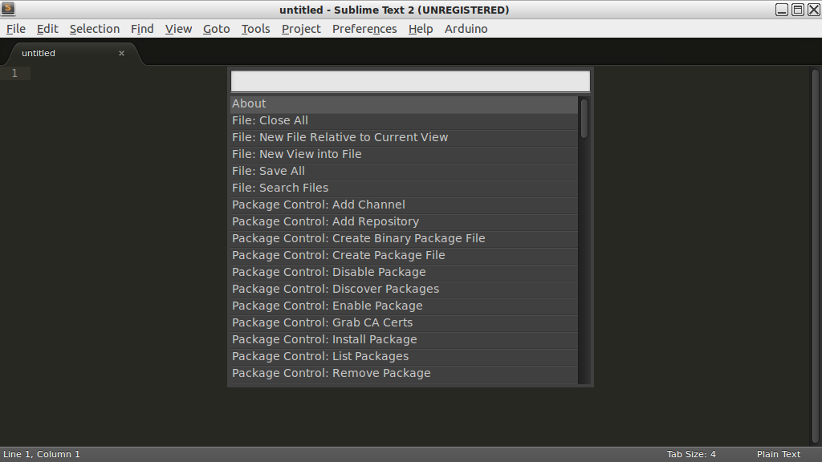Image resolution: width=822 pixels, height=462 pixels.
Task: Choose File: Save All
Action: coord(405,171)
